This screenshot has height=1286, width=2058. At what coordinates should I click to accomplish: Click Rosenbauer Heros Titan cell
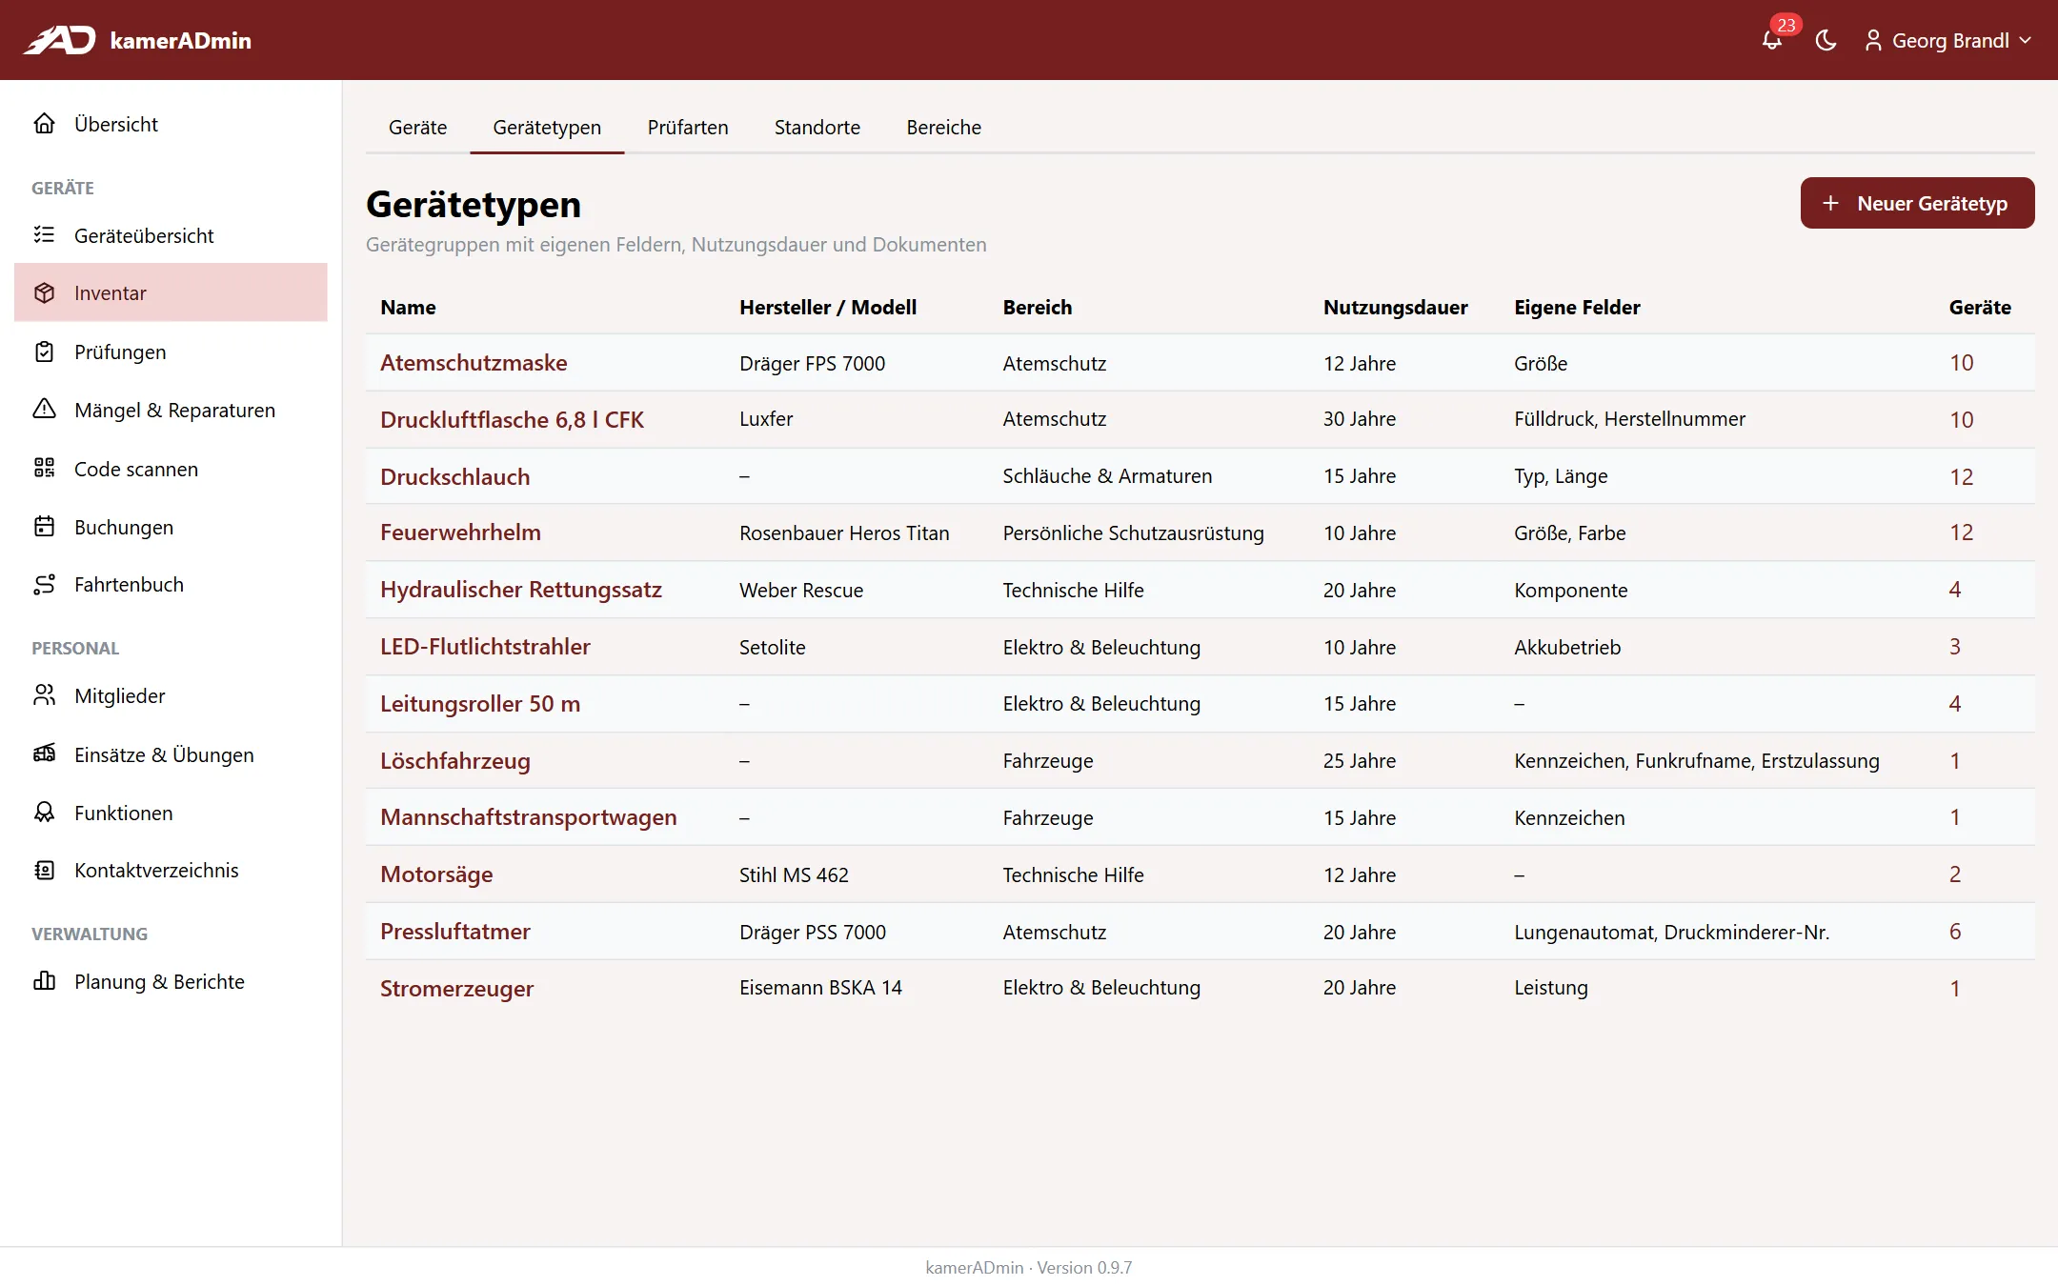coord(844,532)
